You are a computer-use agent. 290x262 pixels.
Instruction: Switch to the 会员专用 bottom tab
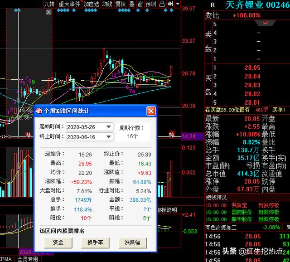(x=28, y=259)
